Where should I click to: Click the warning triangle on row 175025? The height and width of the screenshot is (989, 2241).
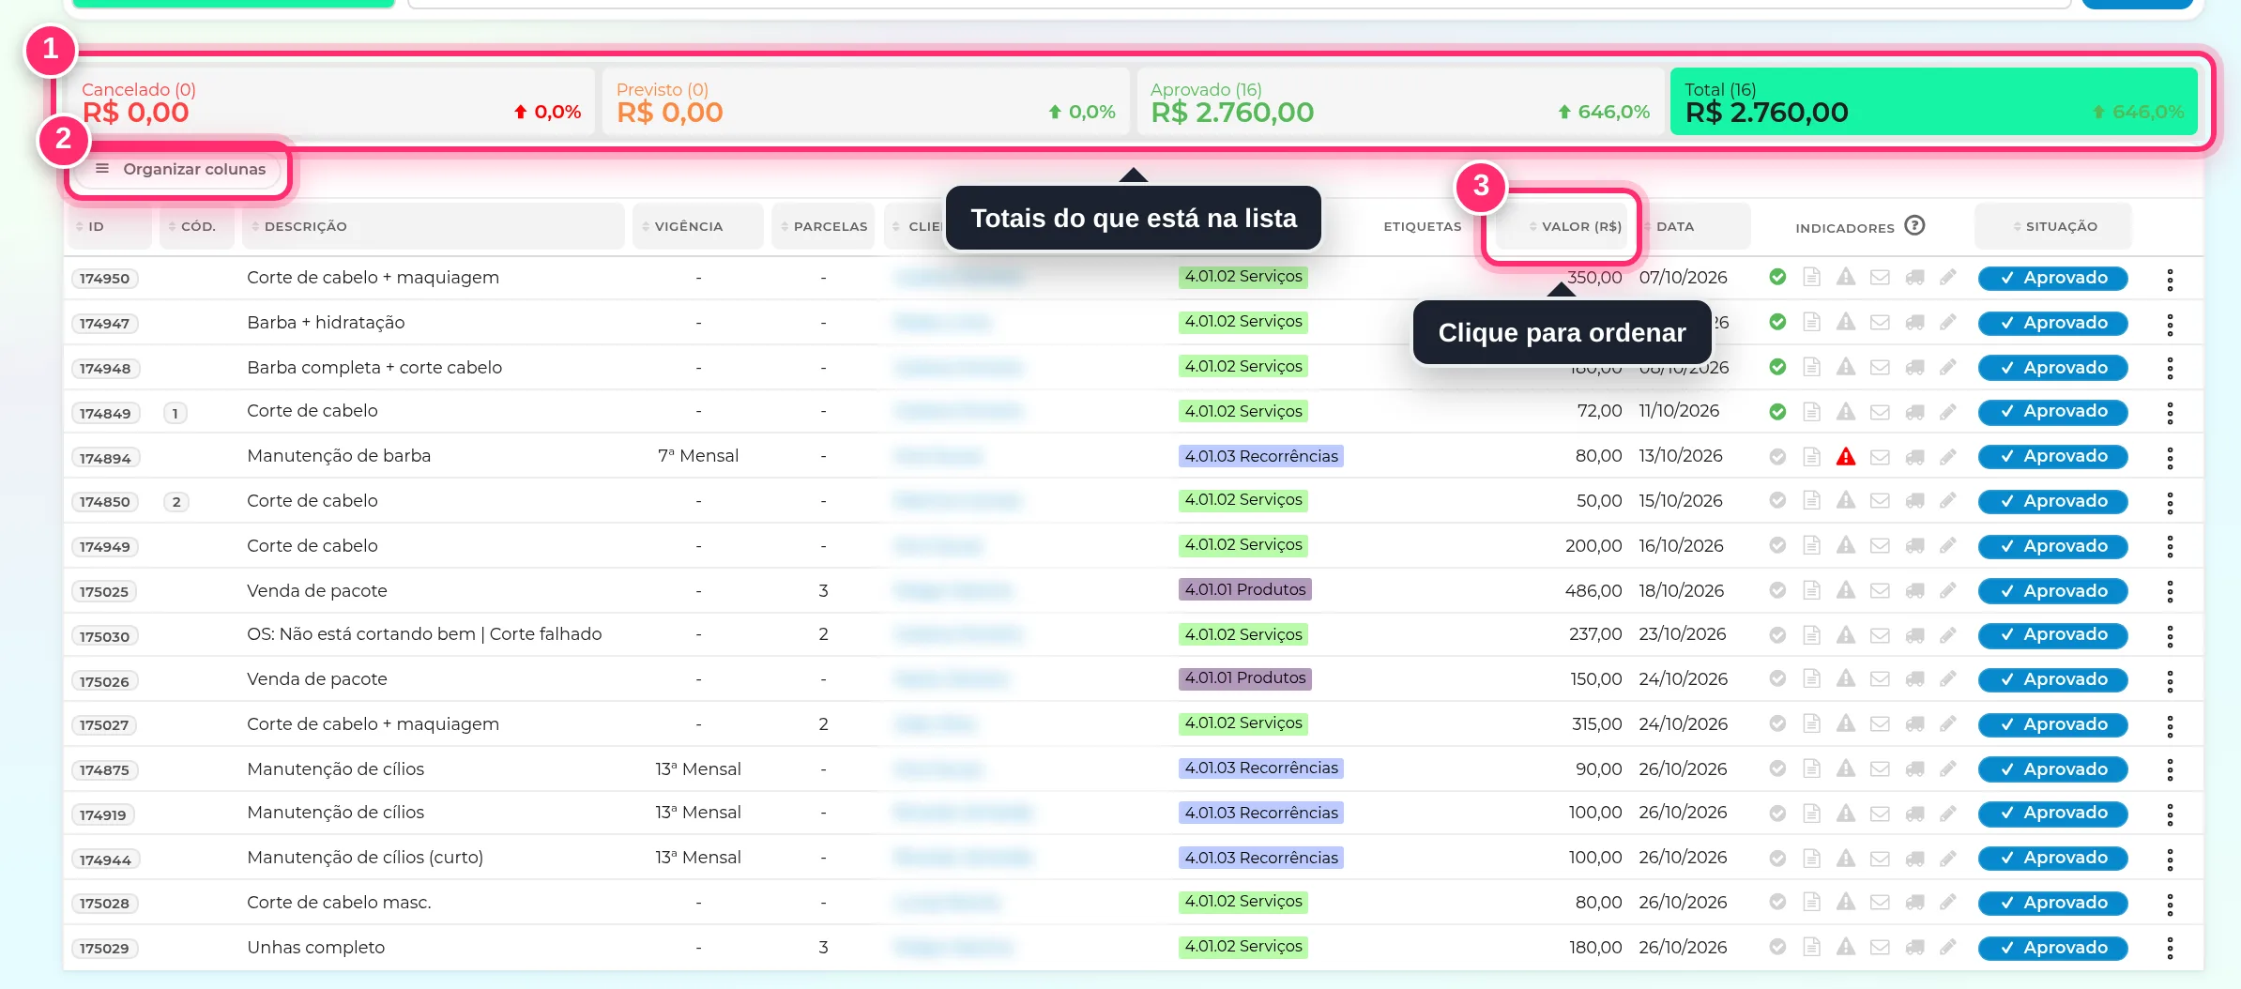(1846, 590)
